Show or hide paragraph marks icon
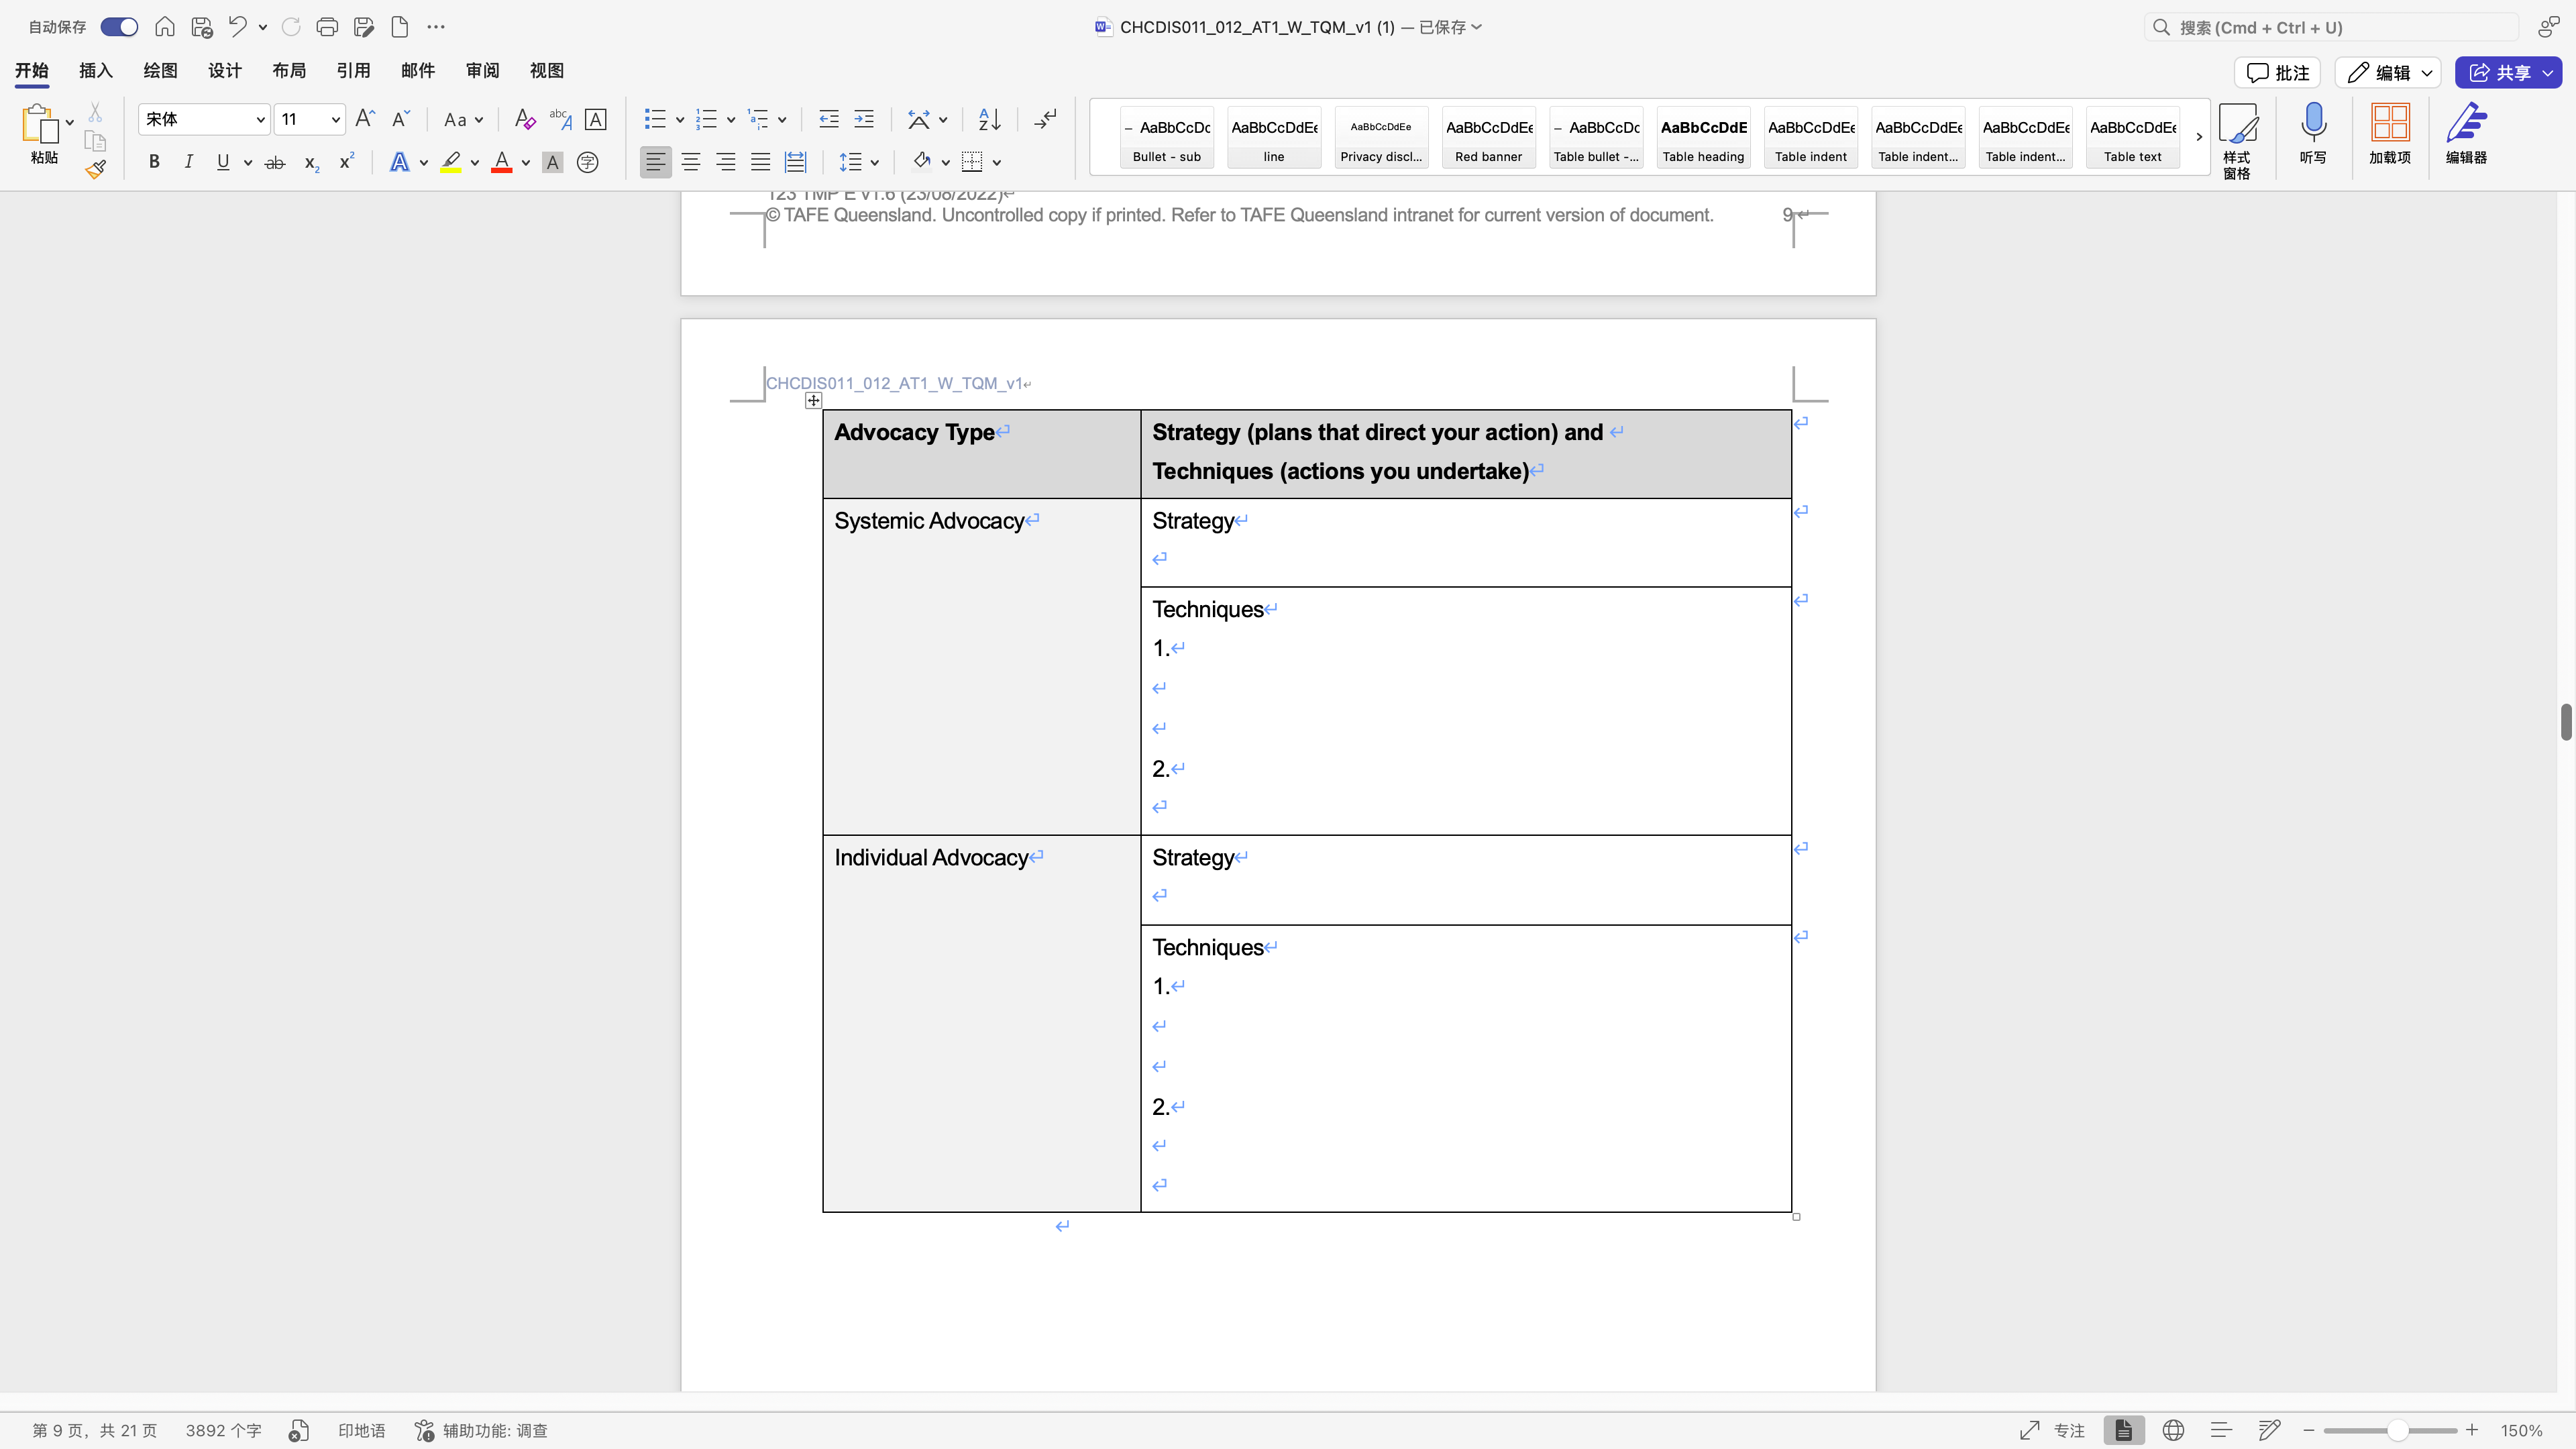The height and width of the screenshot is (1449, 2576). 1045,120
